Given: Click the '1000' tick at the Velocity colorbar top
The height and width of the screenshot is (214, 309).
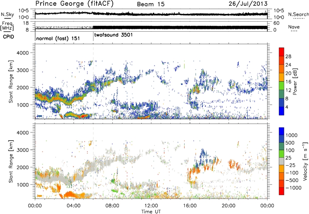Looking at the screenshot, I should 292,135.
